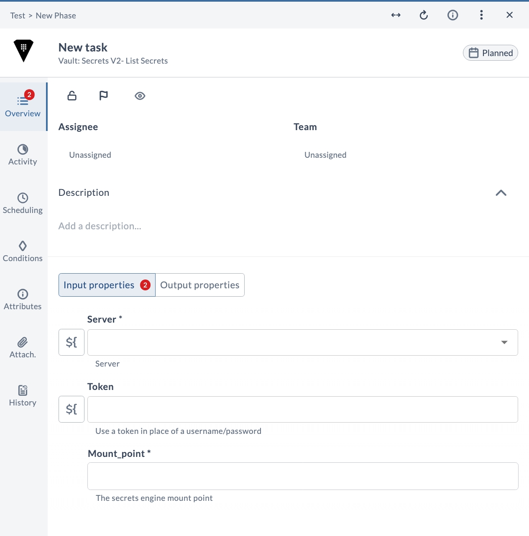Screen dimensions: 529x536
Task: Select the Input properties tab
Action: [x=107, y=285]
